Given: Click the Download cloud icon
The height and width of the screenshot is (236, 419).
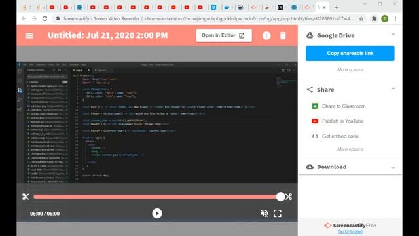Looking at the screenshot, I should click(310, 167).
